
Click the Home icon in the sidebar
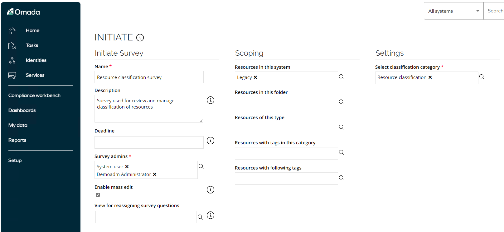point(12,31)
